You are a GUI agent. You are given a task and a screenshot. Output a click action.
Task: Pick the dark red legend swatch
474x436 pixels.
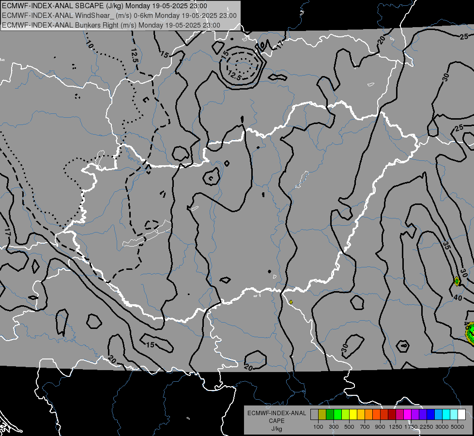tap(392, 414)
